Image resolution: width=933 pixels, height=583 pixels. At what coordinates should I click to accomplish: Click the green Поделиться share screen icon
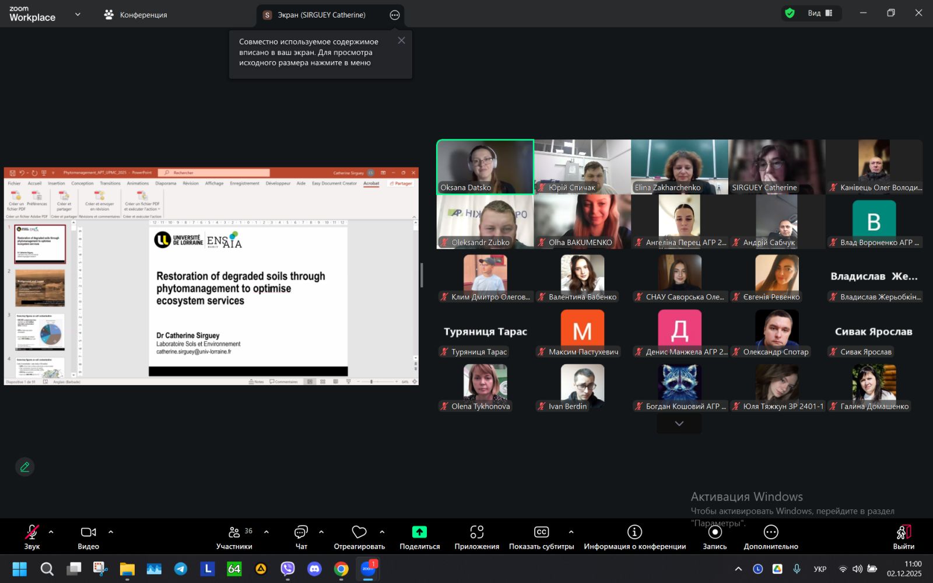tap(419, 532)
